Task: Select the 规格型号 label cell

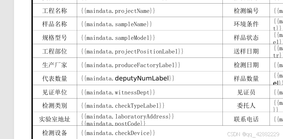Action: tap(55, 37)
